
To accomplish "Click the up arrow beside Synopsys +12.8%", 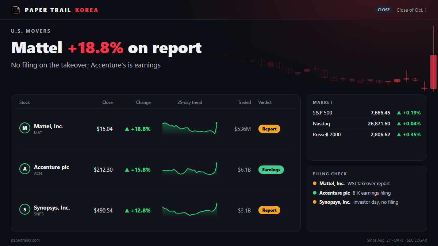I will 127,210.
